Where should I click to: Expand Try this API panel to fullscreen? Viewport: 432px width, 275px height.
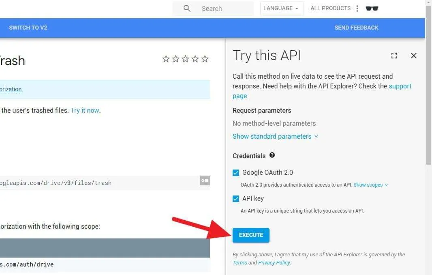pos(394,56)
